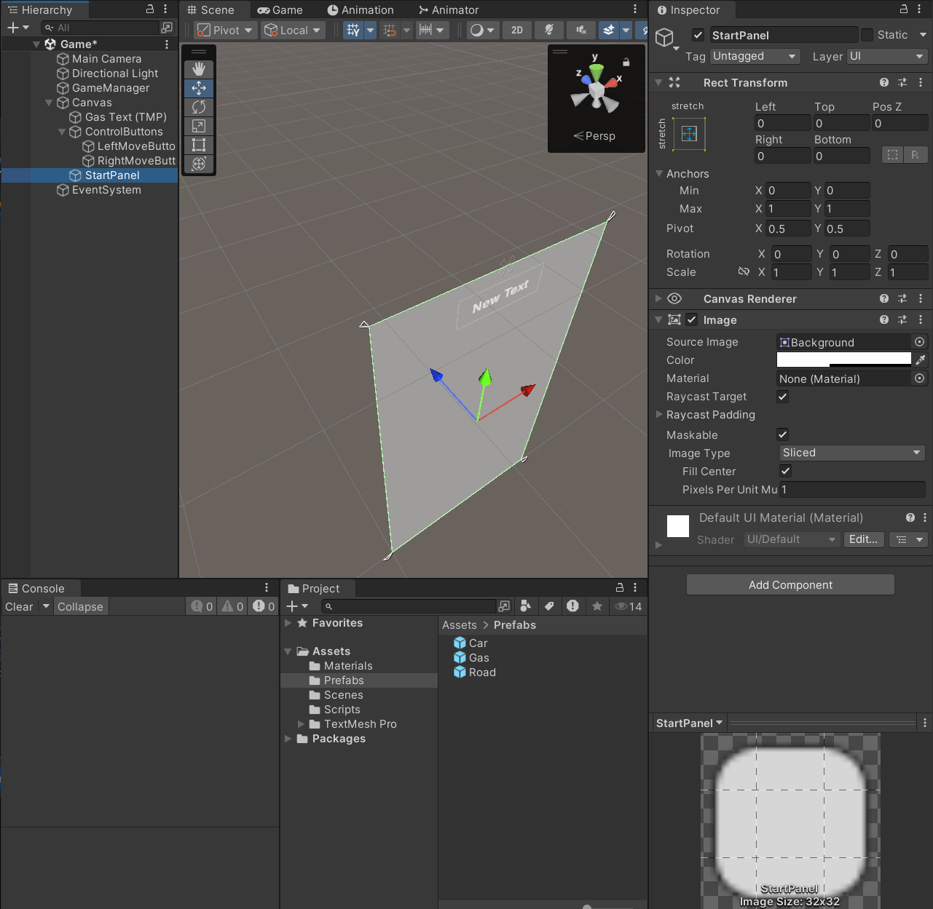This screenshot has height=909, width=933.
Task: Switch to the Animator tab
Action: tap(449, 10)
